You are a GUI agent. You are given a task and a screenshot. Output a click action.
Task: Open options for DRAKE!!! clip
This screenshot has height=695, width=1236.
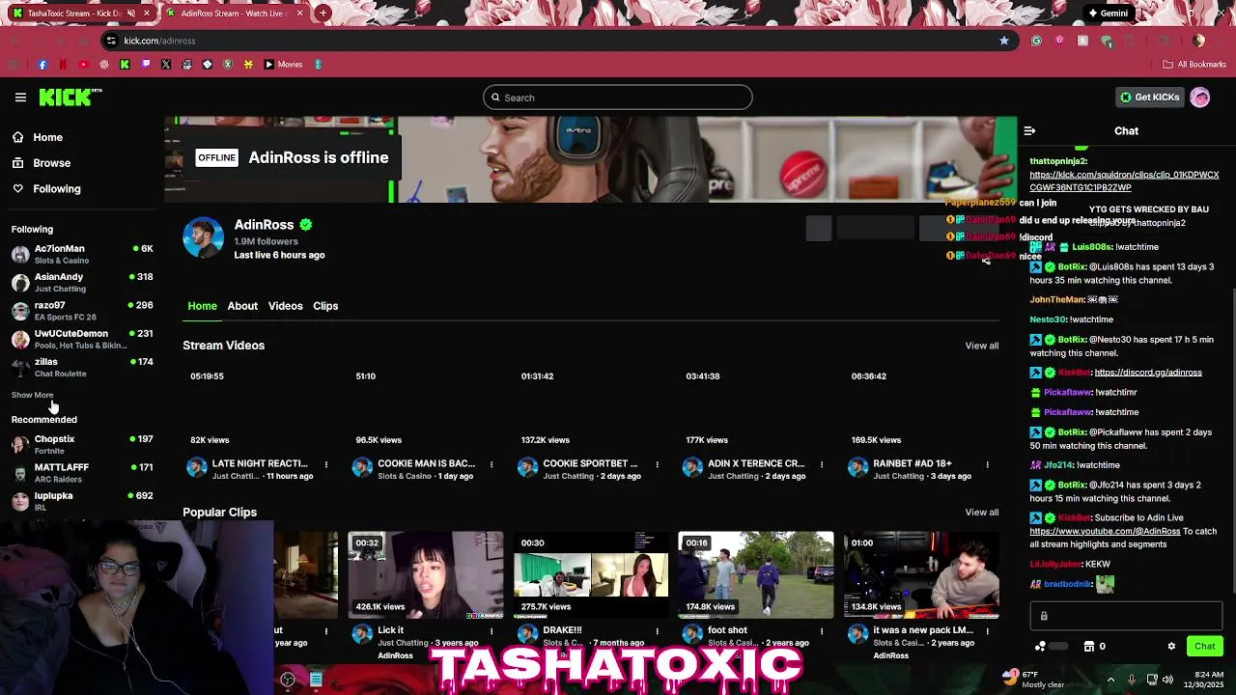coord(657,631)
